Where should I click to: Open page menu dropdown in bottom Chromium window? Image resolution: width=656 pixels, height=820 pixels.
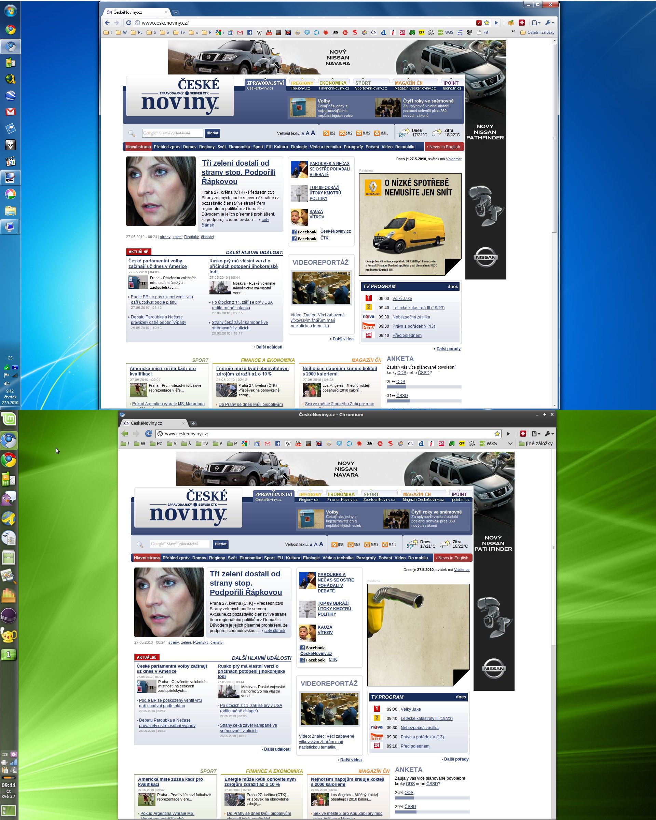(536, 434)
